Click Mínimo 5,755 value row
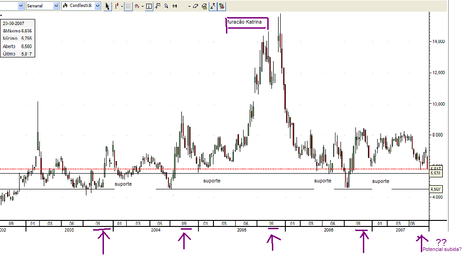 tap(17, 38)
